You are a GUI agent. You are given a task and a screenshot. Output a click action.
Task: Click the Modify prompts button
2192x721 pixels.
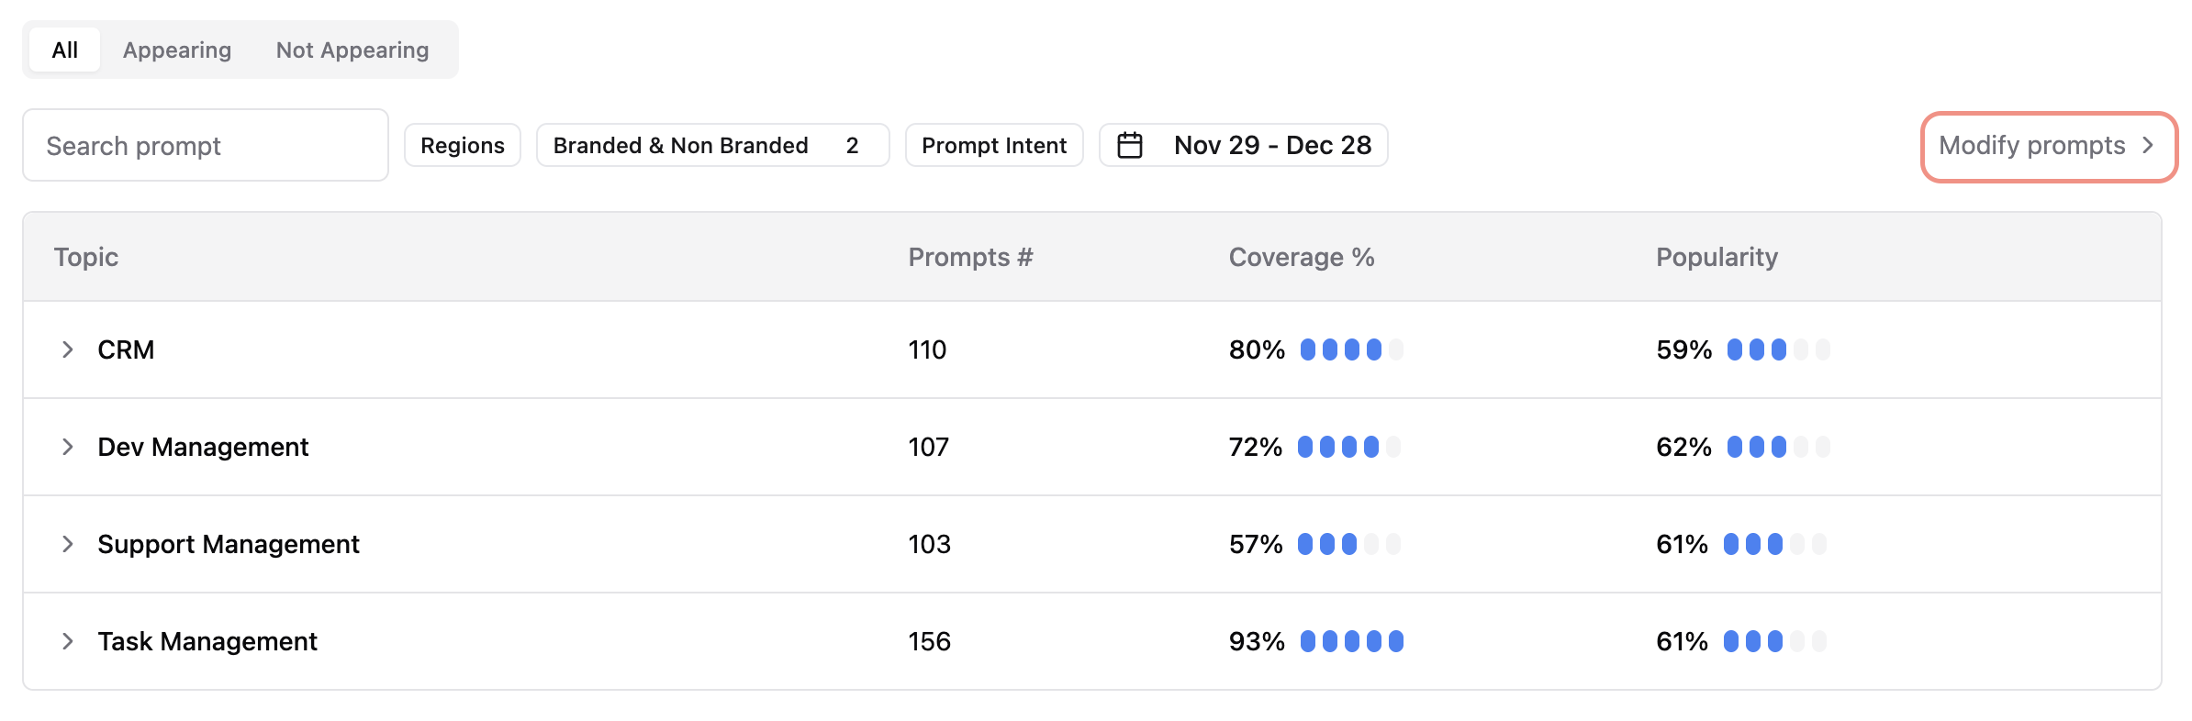[x=2031, y=146]
